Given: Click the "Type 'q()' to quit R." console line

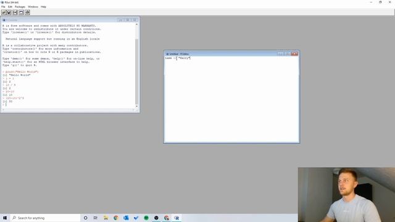Looking at the screenshot, I should [x=20, y=65].
